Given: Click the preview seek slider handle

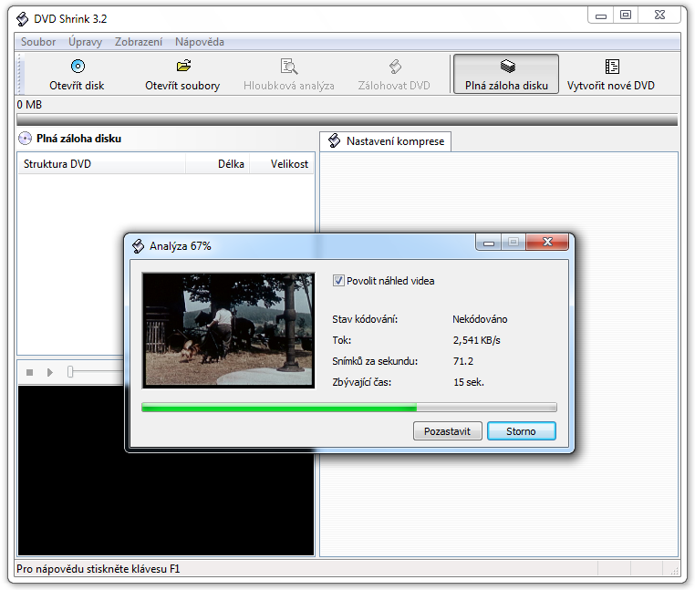Looking at the screenshot, I should pos(70,372).
